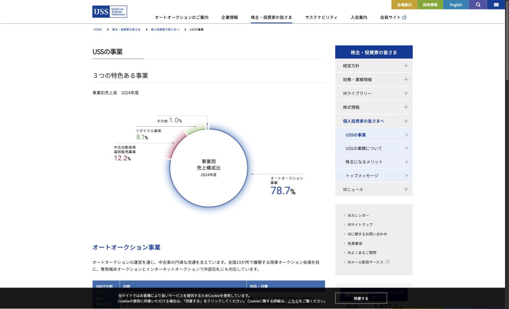Image resolution: width=509 pixels, height=309 pixels.
Task: Click 株主・投資家の皆さま sidebar header
Action: click(x=374, y=52)
